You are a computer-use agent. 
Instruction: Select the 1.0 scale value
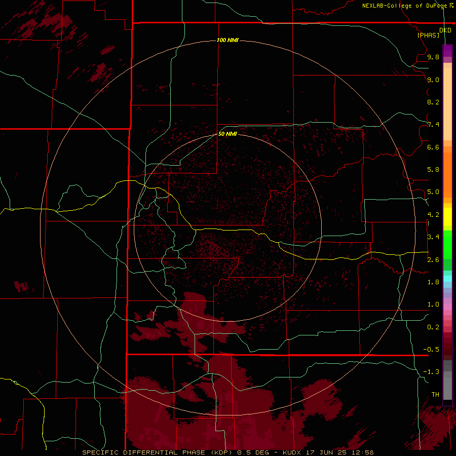click(x=433, y=305)
